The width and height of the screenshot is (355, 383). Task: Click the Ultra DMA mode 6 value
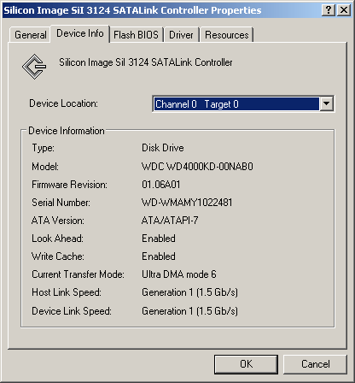click(x=179, y=274)
